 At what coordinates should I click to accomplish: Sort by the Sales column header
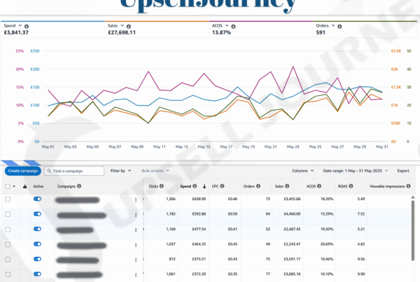(x=279, y=186)
